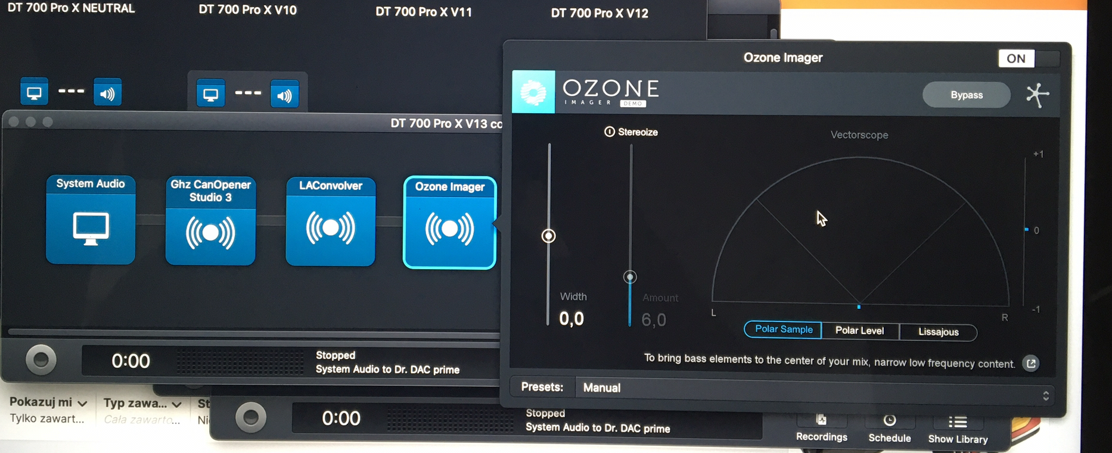Click the speaker output icon in NEUTRAL session
The width and height of the screenshot is (1112, 453).
(107, 93)
